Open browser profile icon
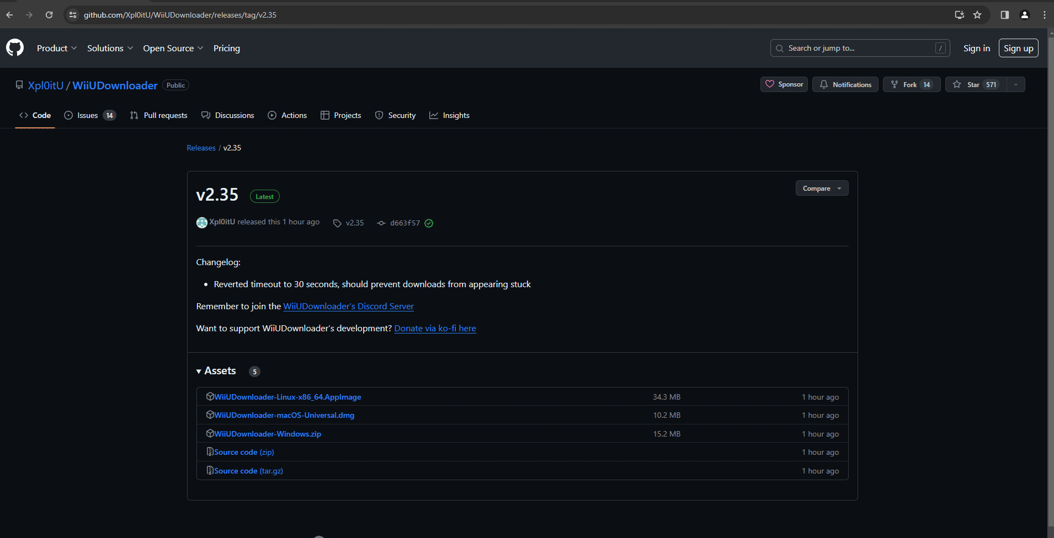This screenshot has width=1054, height=538. click(1025, 15)
